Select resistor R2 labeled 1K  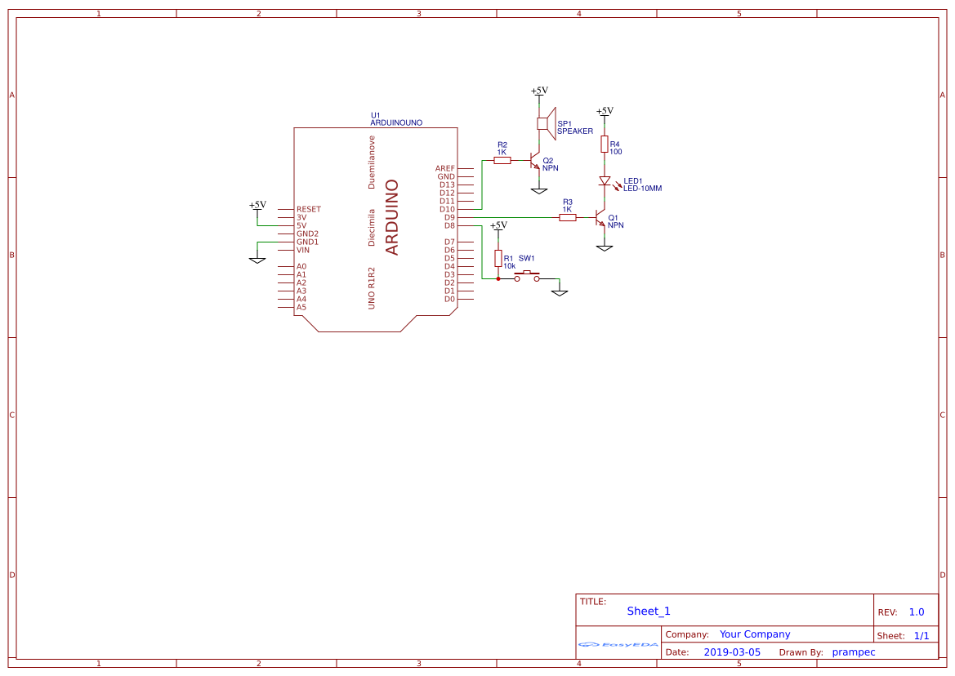[502, 160]
